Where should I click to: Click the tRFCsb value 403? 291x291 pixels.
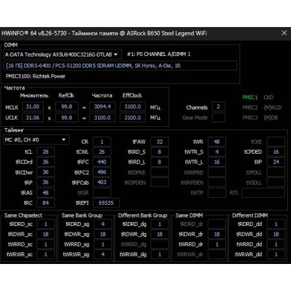coord(102,182)
